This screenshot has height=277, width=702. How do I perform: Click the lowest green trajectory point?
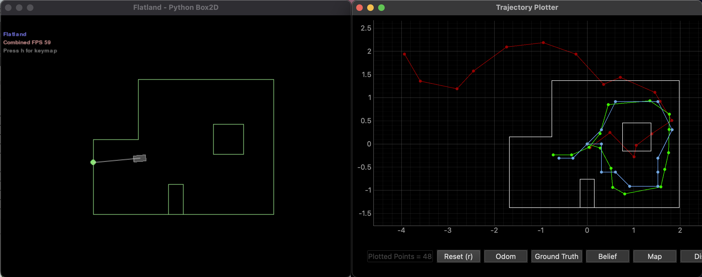click(x=625, y=194)
